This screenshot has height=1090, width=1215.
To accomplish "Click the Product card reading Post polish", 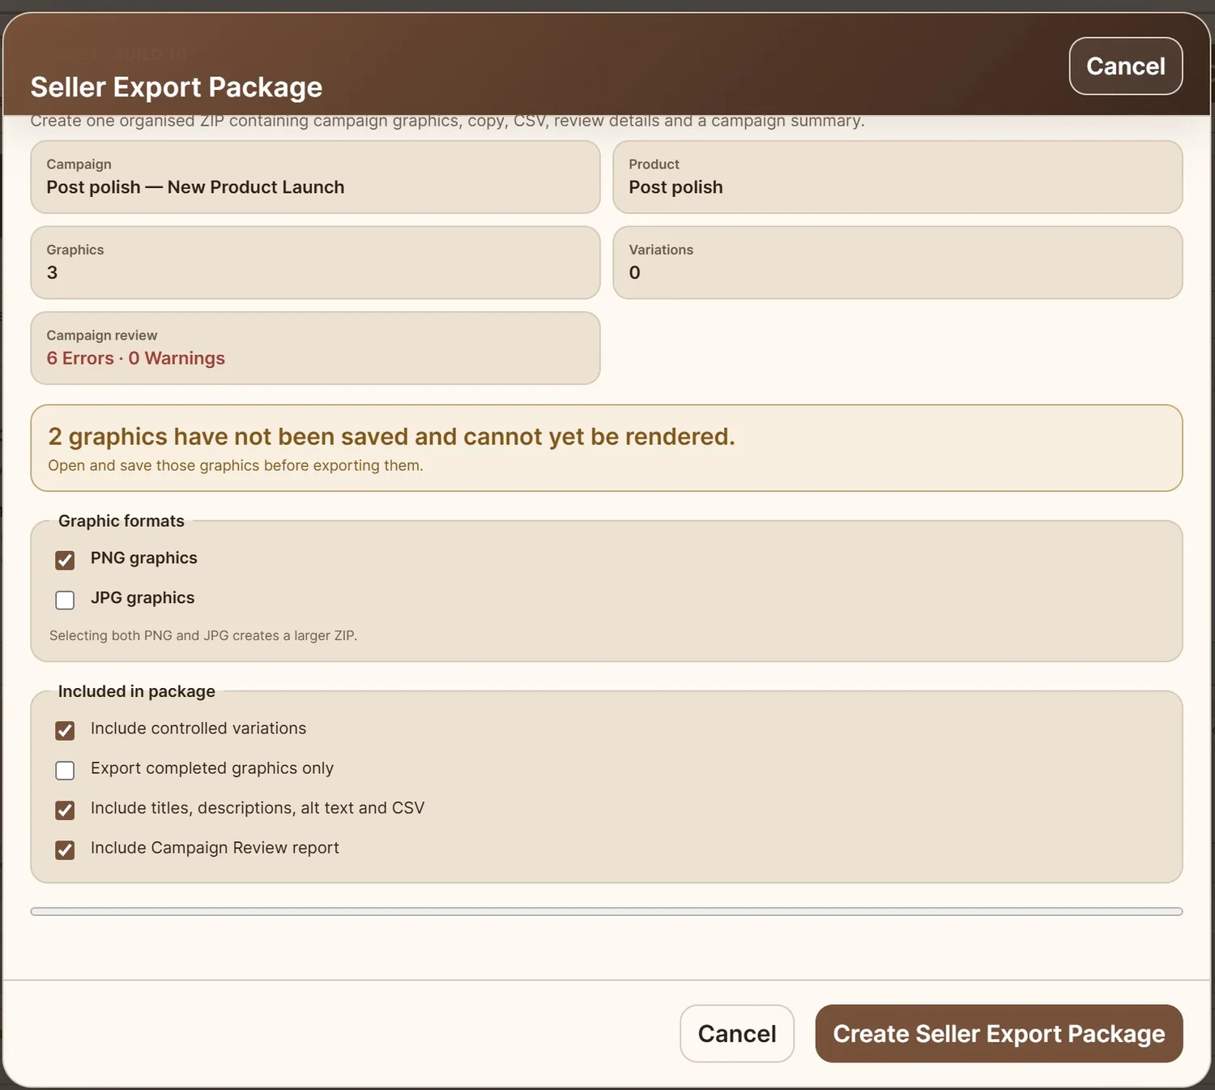I will tap(897, 177).
